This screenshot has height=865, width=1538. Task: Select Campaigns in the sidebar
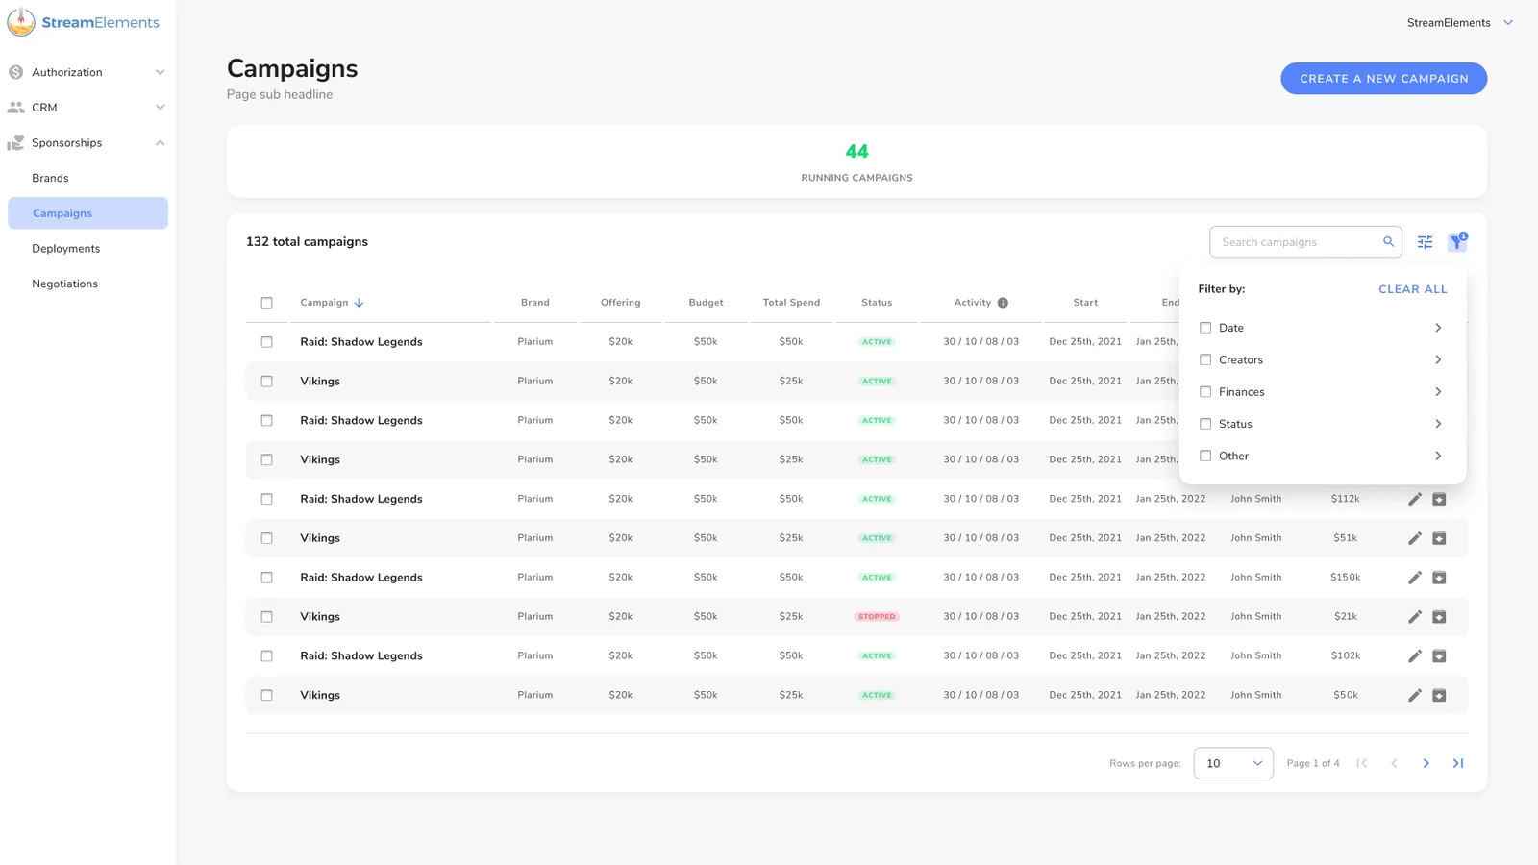pos(87,213)
